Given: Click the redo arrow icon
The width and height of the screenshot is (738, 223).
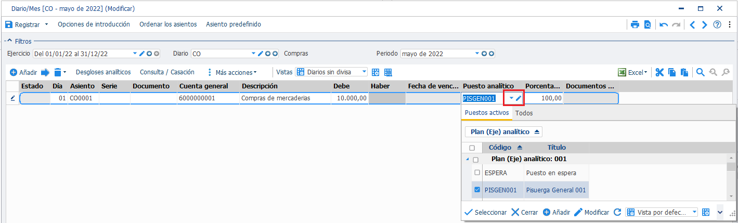Looking at the screenshot, I should point(676,24).
